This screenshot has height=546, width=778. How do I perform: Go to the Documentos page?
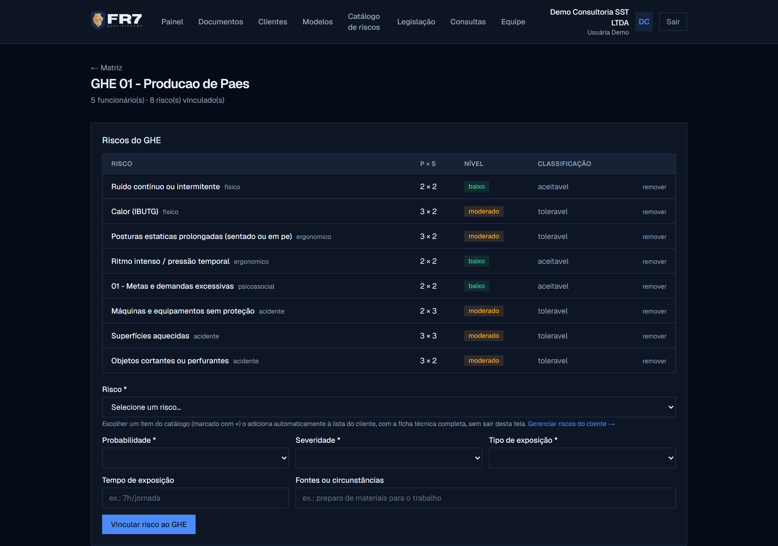221,22
